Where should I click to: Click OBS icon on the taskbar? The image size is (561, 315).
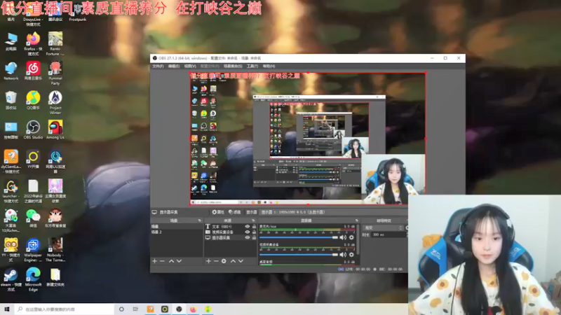pyautogui.click(x=180, y=309)
